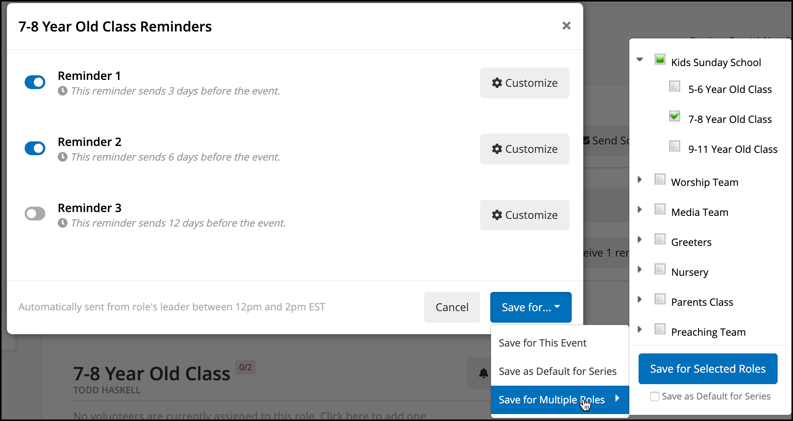Click the clock icon under Reminder 2

pyautogui.click(x=63, y=157)
